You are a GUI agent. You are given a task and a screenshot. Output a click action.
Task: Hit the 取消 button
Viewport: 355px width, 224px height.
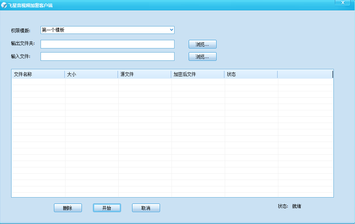146,208
